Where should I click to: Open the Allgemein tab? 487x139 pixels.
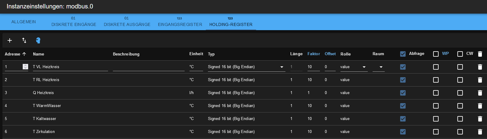pyautogui.click(x=24, y=22)
